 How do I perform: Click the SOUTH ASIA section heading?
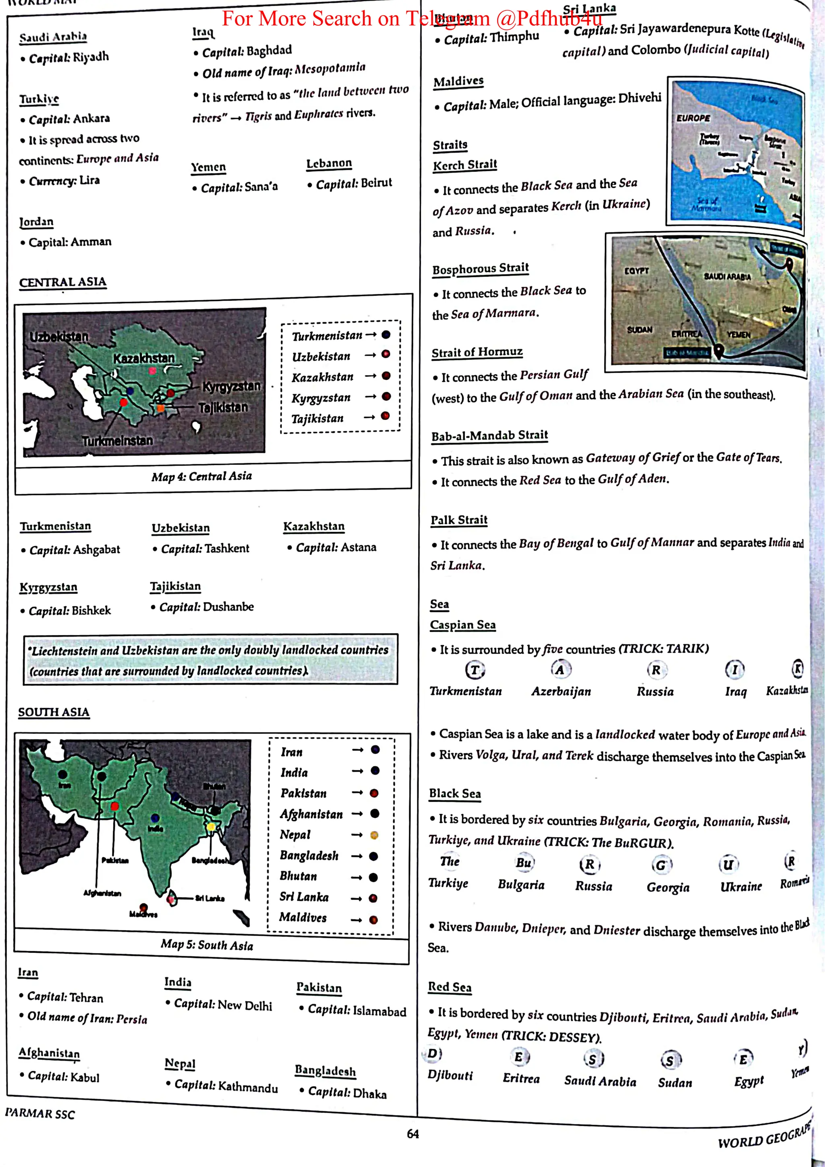tap(53, 712)
